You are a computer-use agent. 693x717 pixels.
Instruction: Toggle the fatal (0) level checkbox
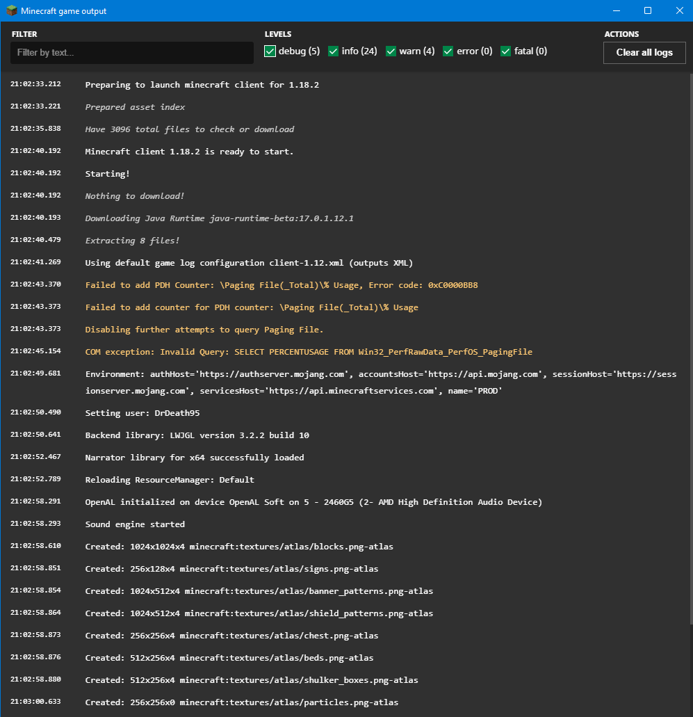click(x=505, y=51)
